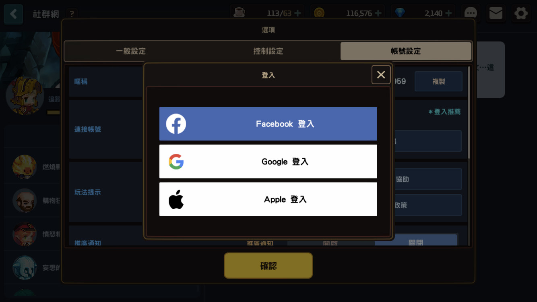The image size is (537, 302).
Task: Close the 登入 login dialog
Action: click(x=381, y=74)
